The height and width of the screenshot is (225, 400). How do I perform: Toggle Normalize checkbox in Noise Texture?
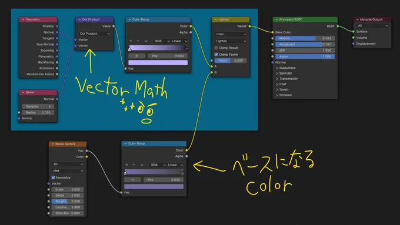54,177
